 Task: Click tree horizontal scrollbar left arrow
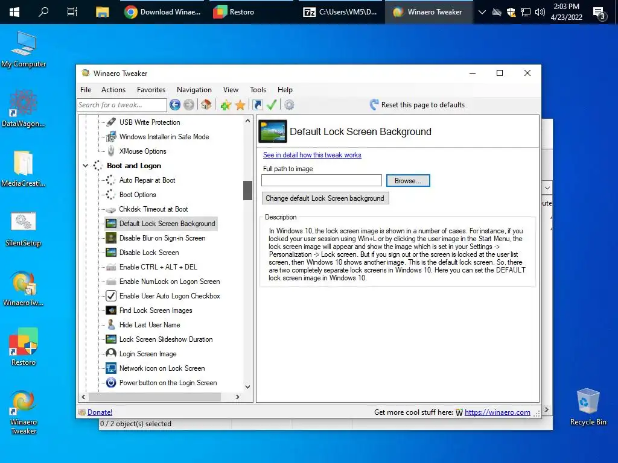tap(83, 397)
